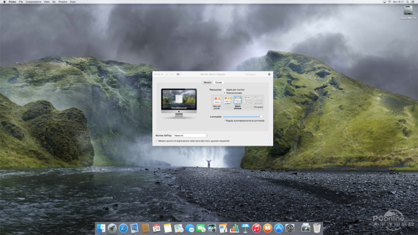Open Messages speech bubble icon
Screen dimensions: 418x235
(x=190, y=228)
